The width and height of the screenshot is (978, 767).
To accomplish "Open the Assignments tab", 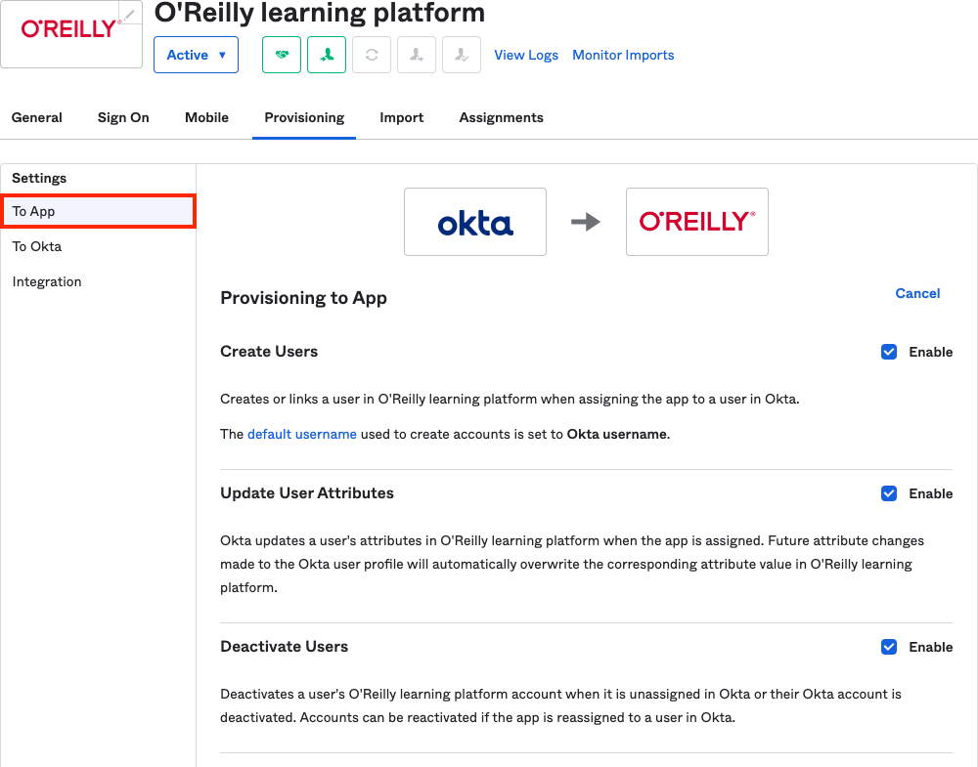I will [x=502, y=117].
